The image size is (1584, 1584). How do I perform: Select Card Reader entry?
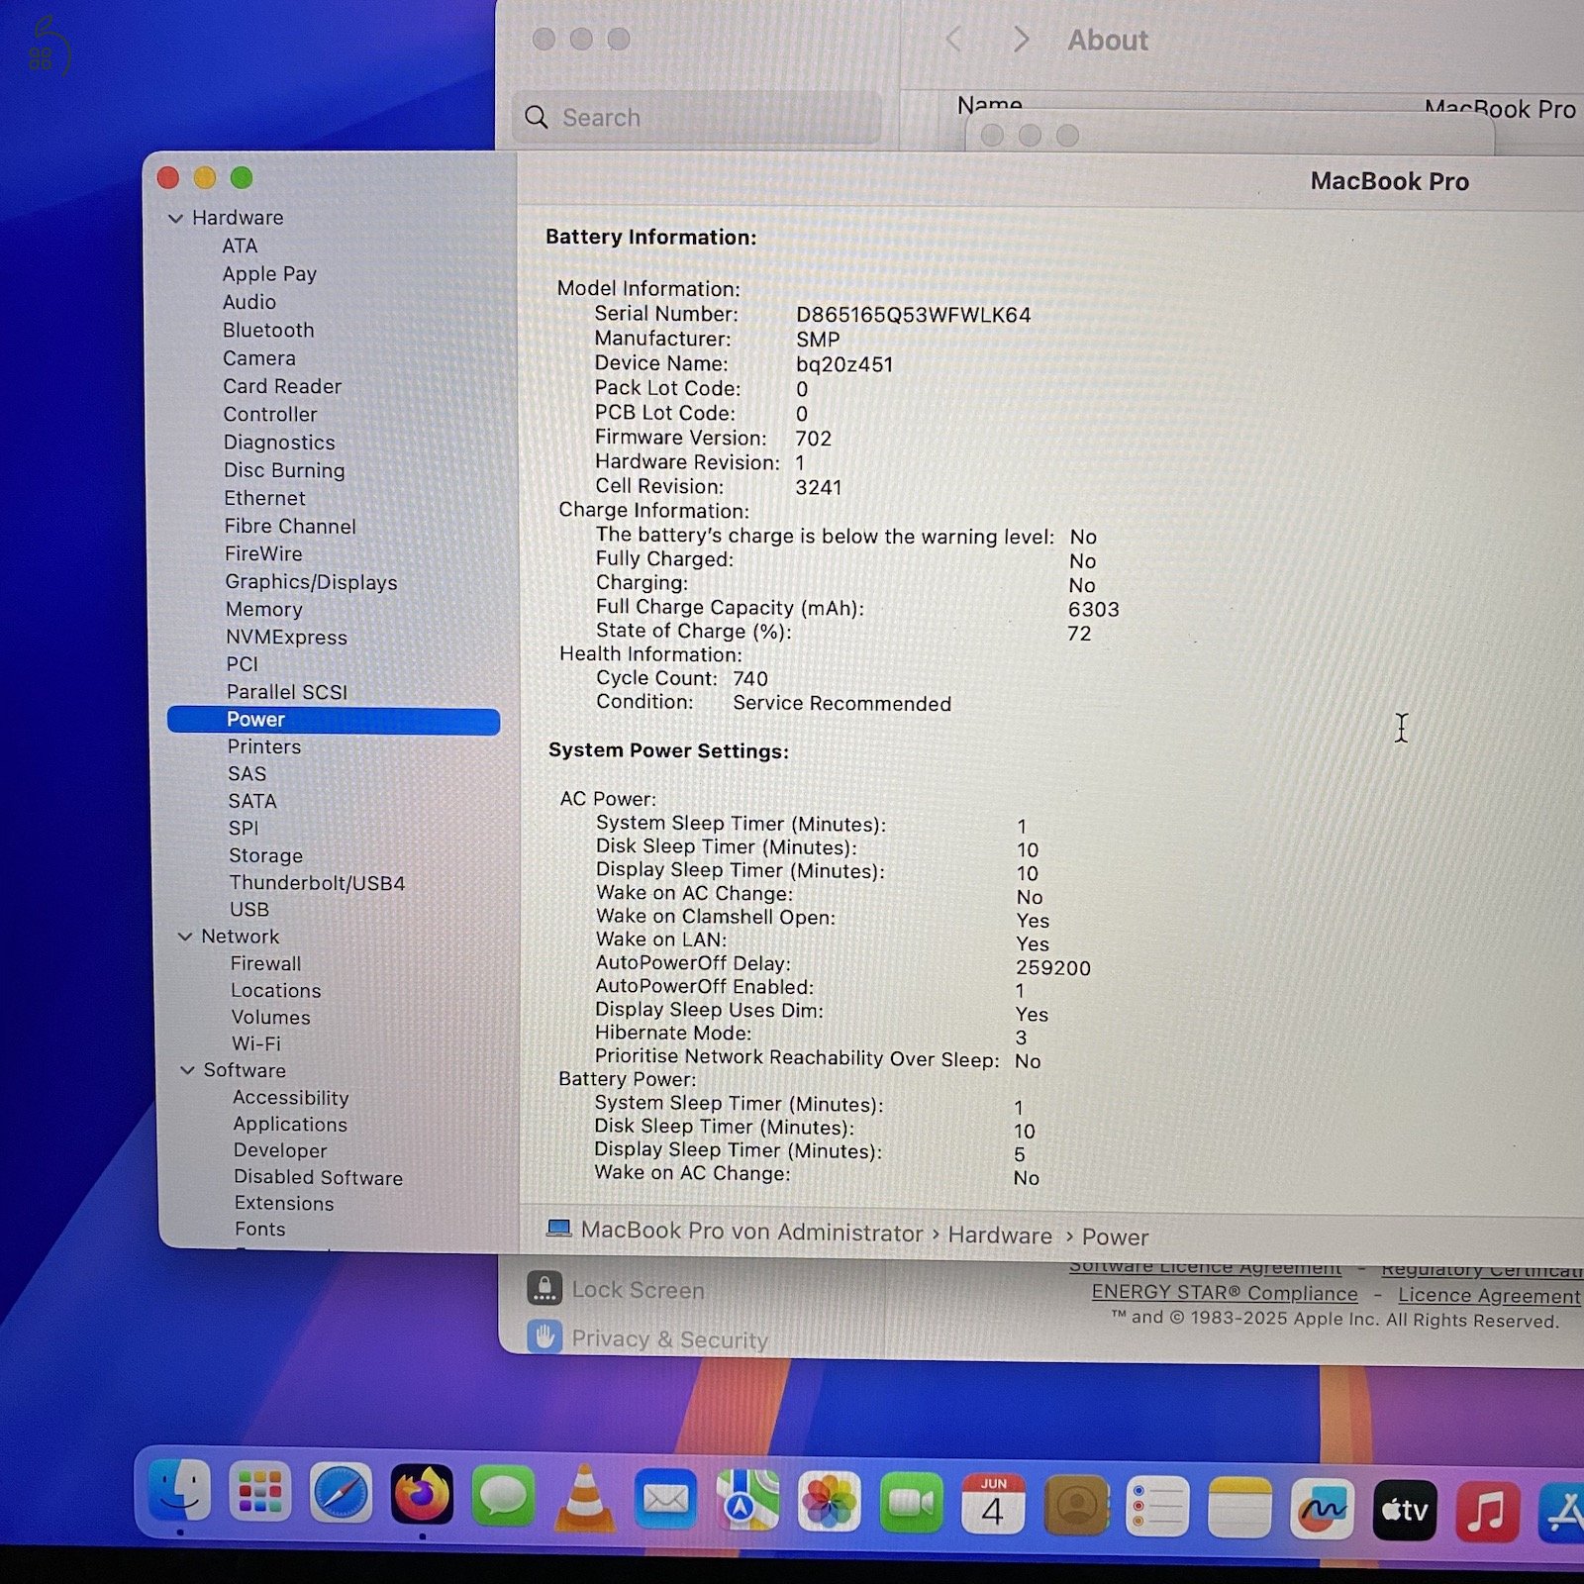[282, 386]
